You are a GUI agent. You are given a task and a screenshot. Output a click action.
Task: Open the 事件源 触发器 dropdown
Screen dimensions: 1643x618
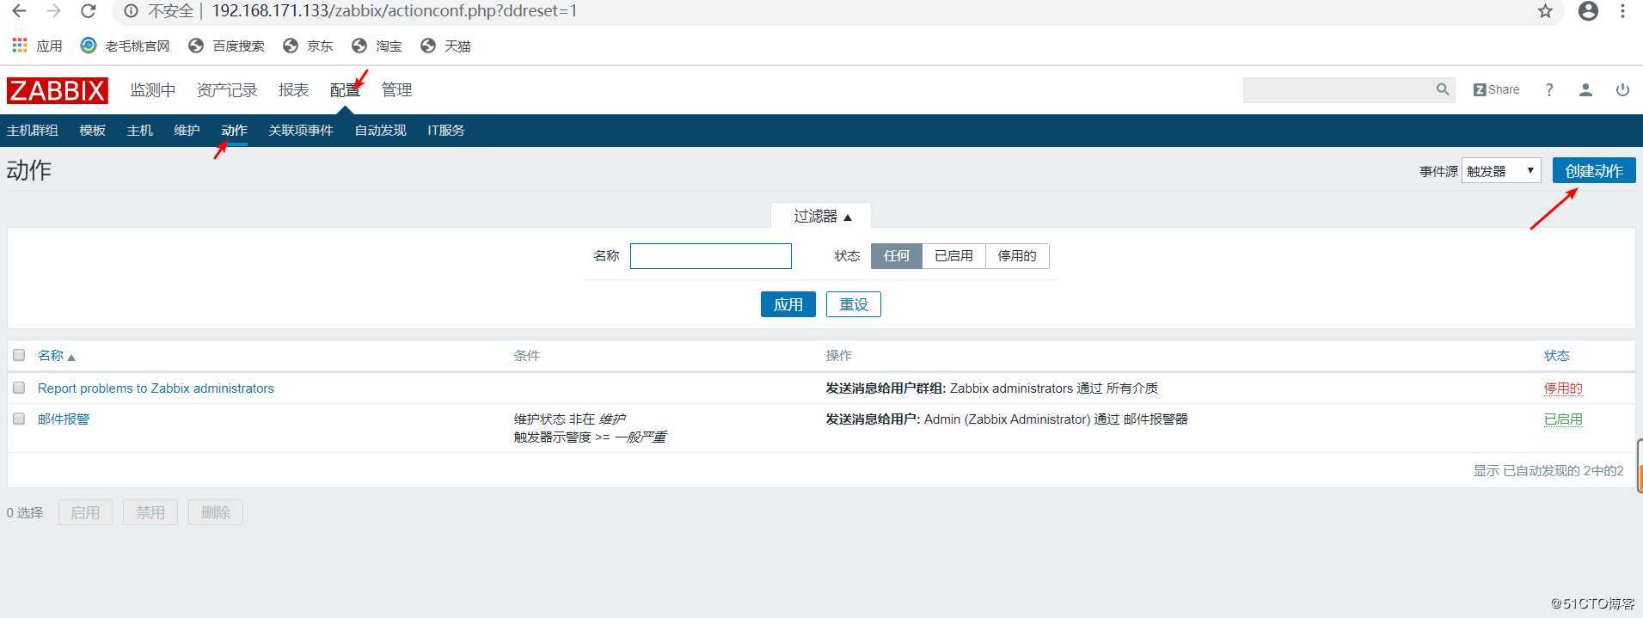(x=1501, y=171)
